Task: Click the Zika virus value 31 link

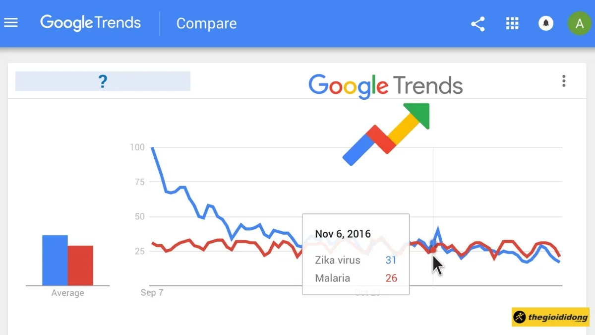Action: (391, 260)
